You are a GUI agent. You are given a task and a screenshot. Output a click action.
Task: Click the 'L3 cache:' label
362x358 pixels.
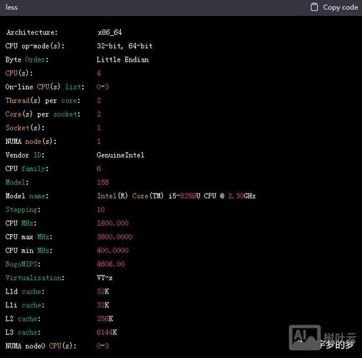[x=23, y=332]
